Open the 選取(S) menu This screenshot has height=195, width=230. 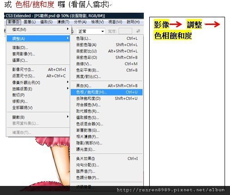click(x=46, y=22)
